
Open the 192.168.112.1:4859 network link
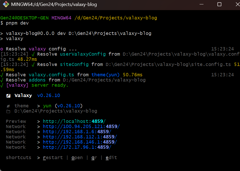[80, 137]
